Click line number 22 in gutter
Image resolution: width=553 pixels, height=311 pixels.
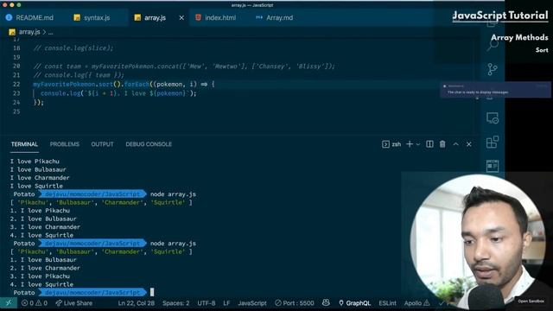(16, 84)
